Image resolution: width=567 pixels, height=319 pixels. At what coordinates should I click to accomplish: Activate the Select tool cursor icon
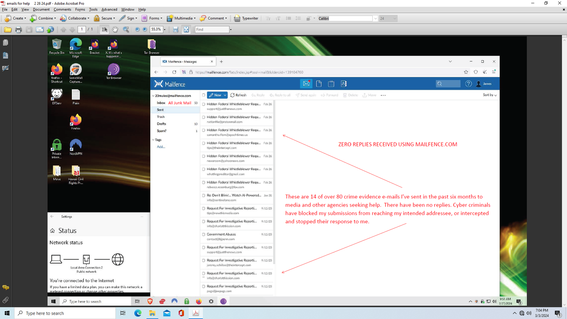[x=105, y=30]
